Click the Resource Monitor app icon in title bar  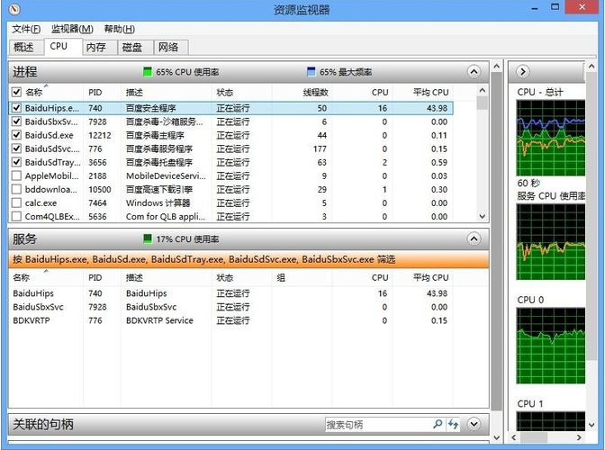[x=14, y=9]
